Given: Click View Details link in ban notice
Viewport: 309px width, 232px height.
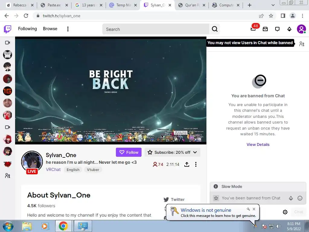Looking at the screenshot, I should [x=258, y=144].
